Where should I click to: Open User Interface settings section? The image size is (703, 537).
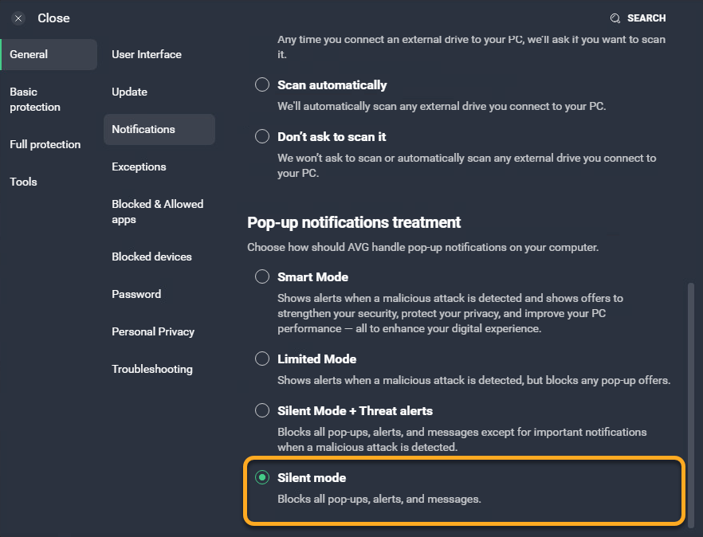(x=147, y=54)
